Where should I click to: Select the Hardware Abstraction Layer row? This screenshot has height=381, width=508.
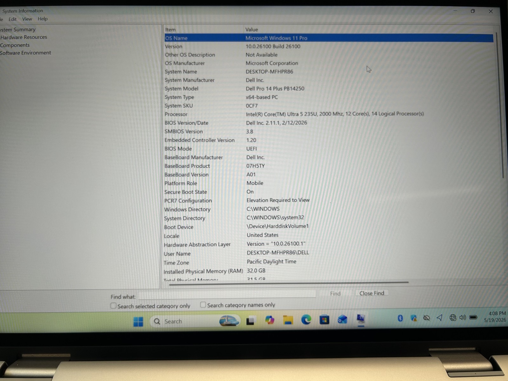[x=329, y=244]
